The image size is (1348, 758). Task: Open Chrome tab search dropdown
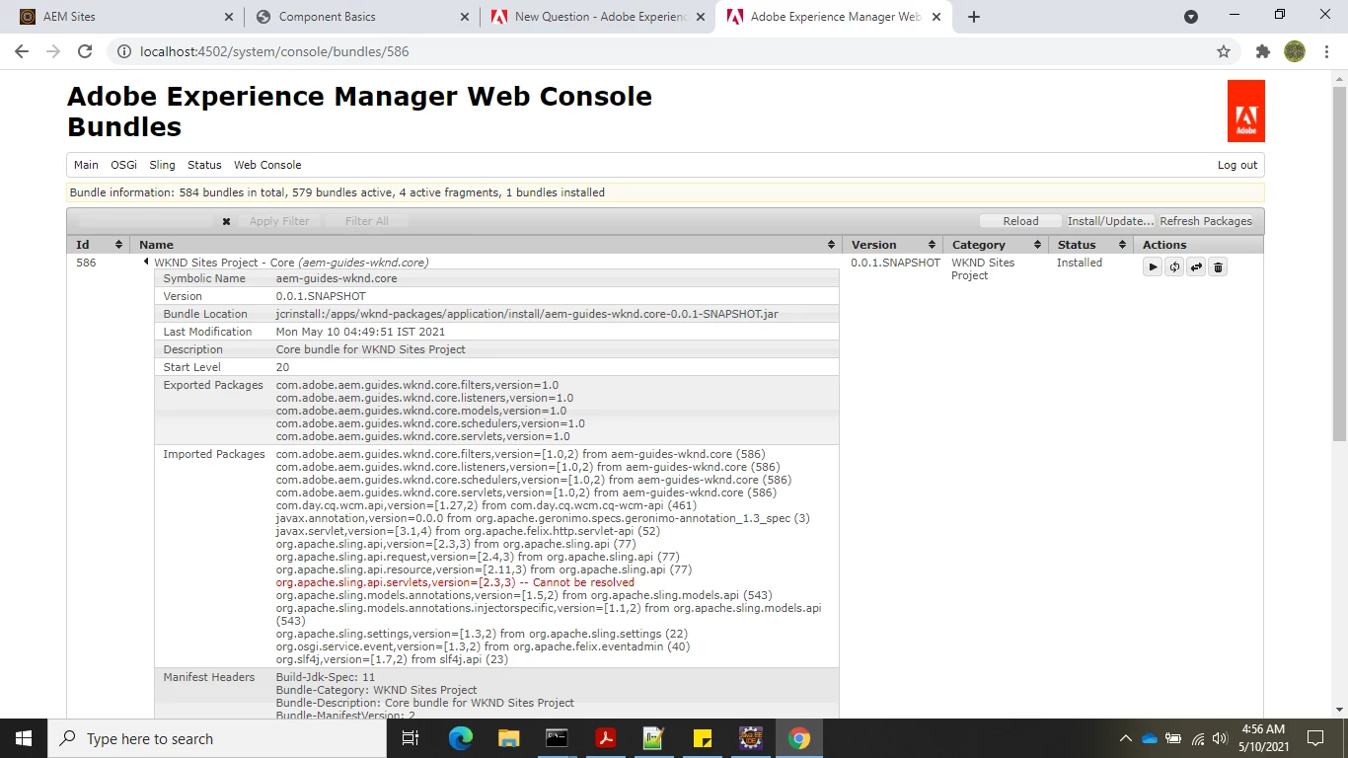1191,17
